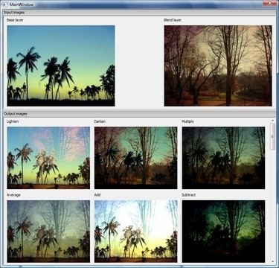Select the Average output image
Screen dimensions: 279x268
(x=48, y=232)
